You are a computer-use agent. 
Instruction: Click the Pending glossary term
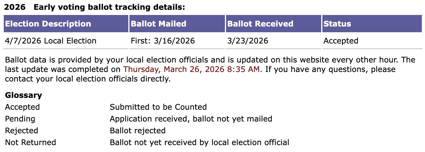(20, 119)
